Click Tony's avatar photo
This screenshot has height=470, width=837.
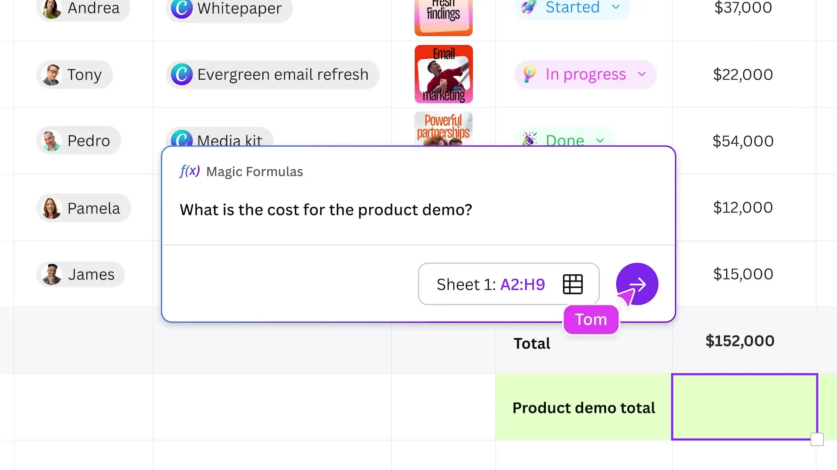(52, 75)
